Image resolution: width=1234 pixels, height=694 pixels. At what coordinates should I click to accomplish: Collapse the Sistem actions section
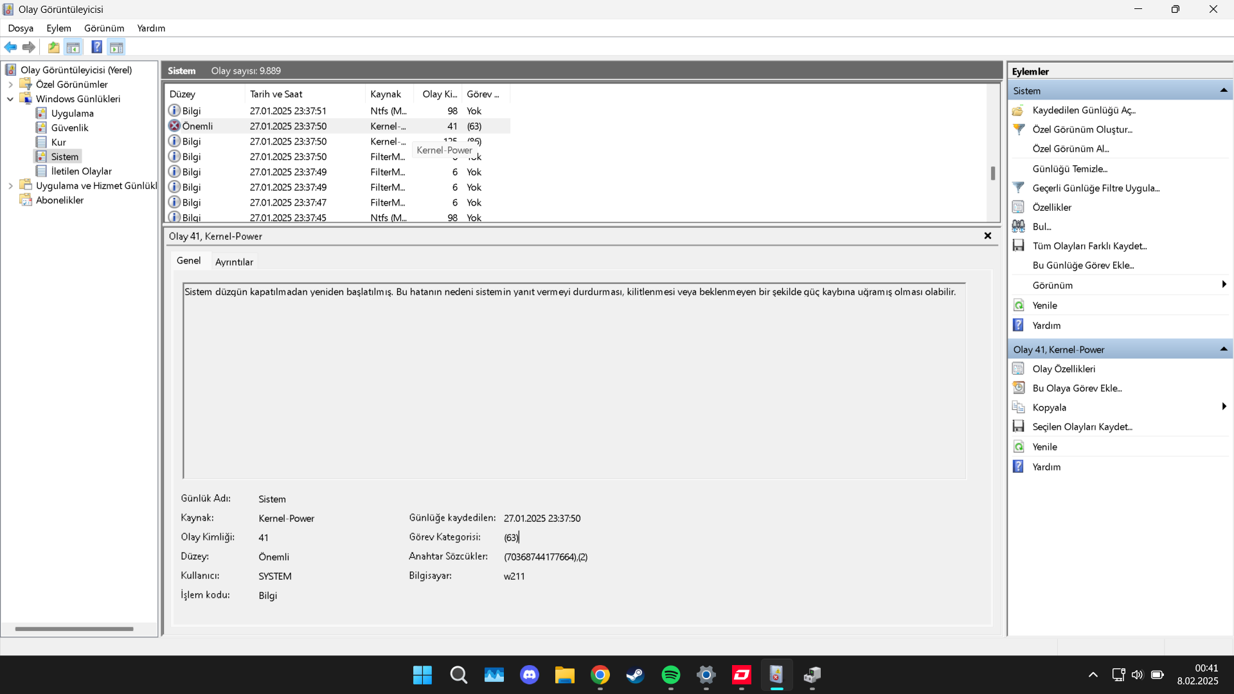coord(1223,91)
